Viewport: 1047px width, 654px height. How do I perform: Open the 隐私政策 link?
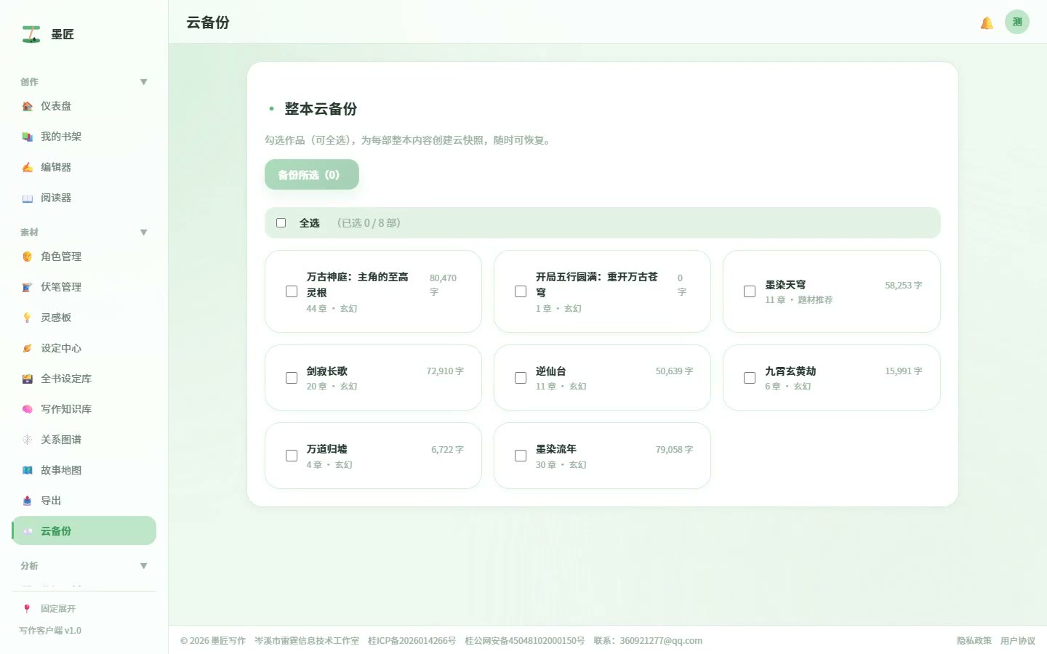(974, 641)
